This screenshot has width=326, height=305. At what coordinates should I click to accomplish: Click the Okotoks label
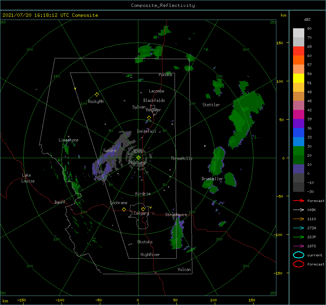click(x=145, y=242)
